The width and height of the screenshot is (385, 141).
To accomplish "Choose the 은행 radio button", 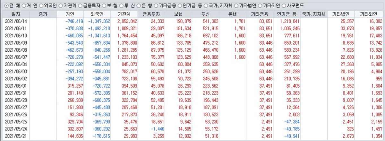I will [x=139, y=5].
